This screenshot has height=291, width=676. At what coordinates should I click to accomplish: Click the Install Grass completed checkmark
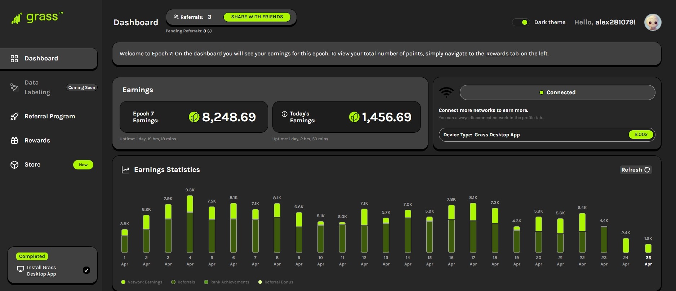click(x=86, y=270)
